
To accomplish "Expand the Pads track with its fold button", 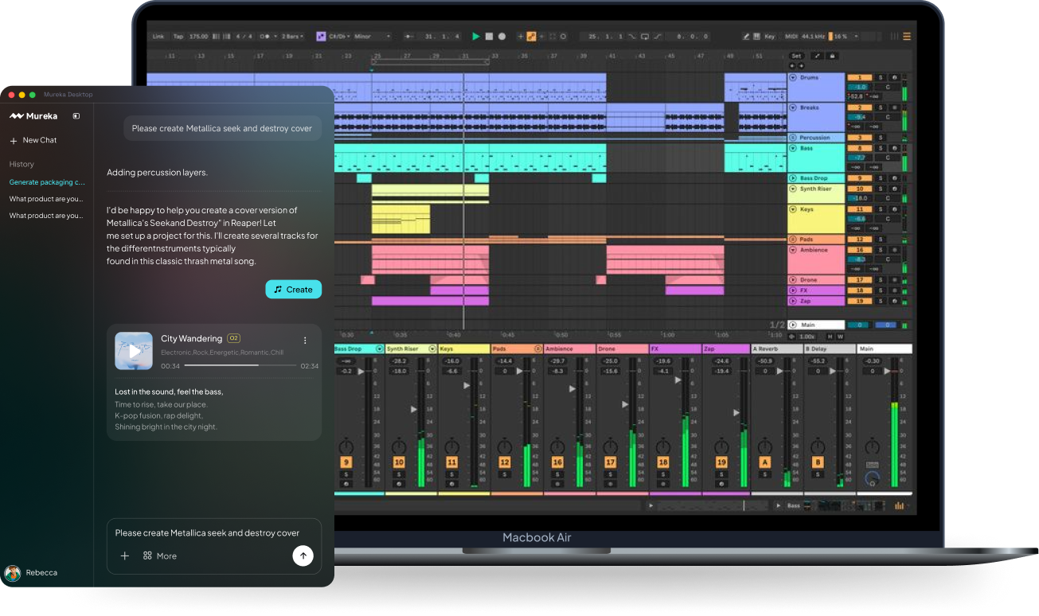I will pos(793,240).
